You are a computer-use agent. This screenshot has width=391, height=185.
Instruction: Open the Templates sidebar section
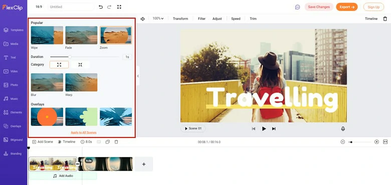[x=14, y=30]
